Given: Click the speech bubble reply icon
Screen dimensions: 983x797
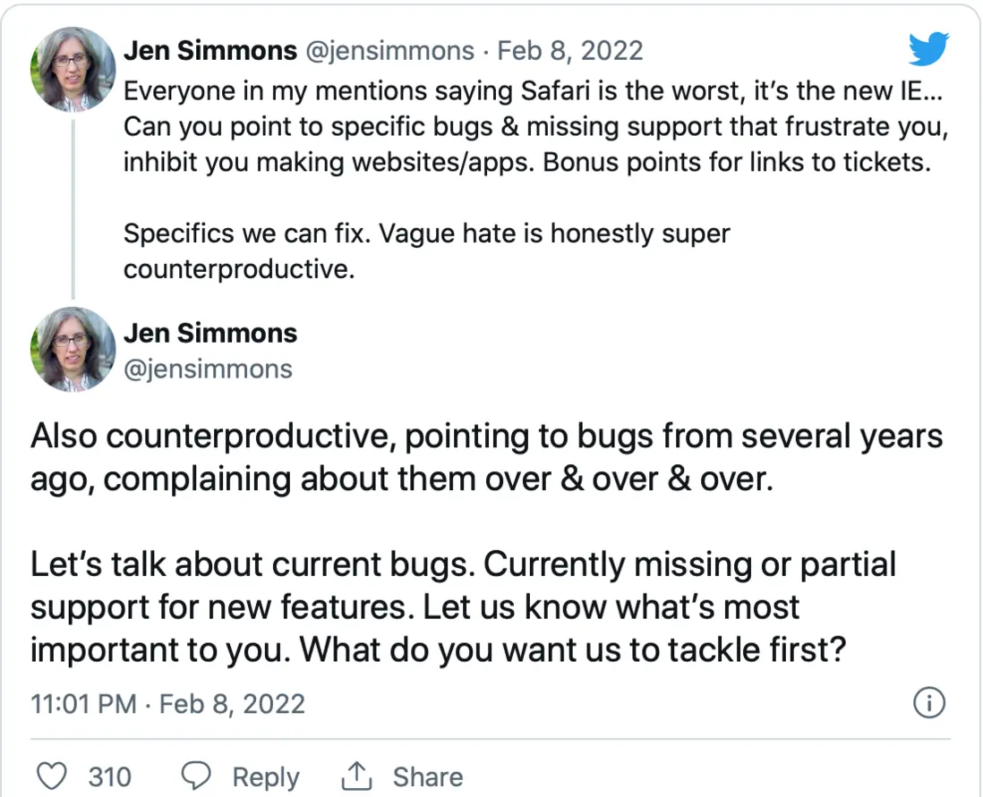Looking at the screenshot, I should 197,776.
